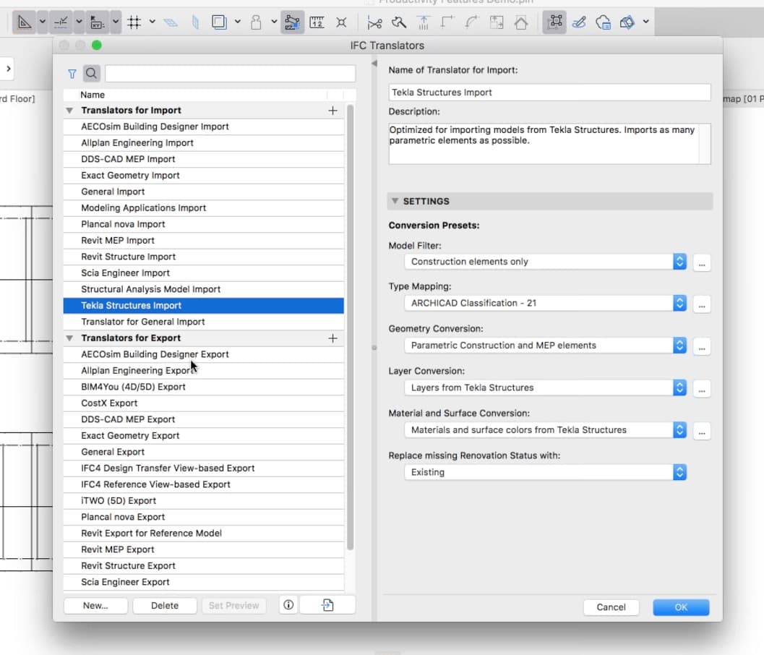
Task: Select IFC4 Reference View-based Export
Action: pos(204,484)
